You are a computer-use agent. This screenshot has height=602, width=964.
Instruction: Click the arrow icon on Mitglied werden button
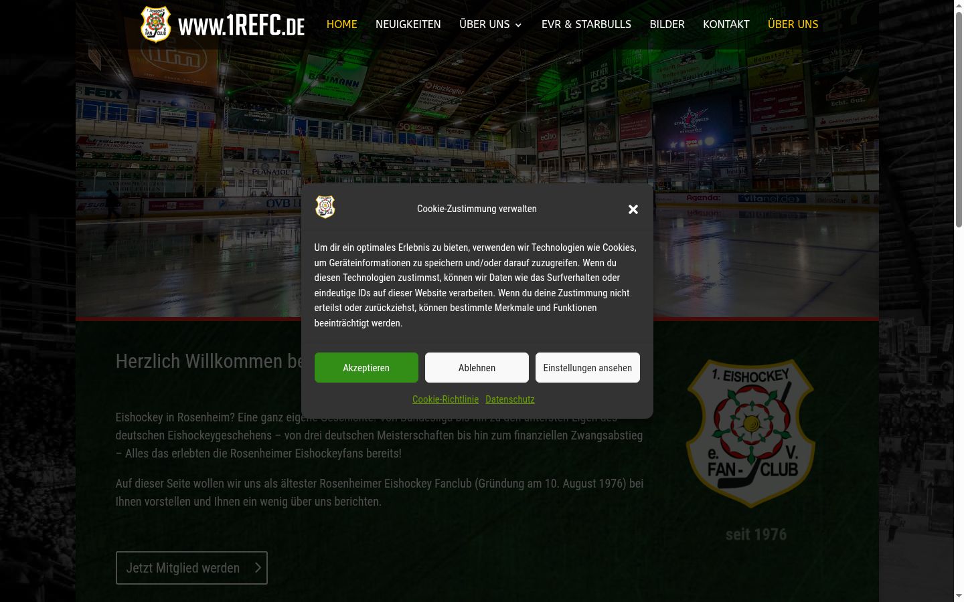258,568
